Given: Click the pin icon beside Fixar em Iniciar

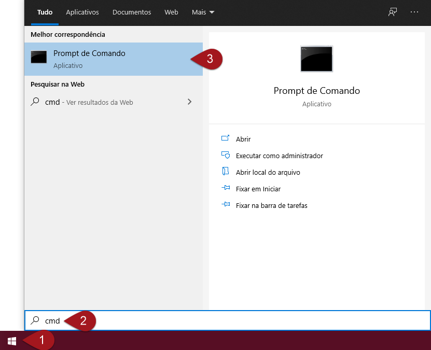Looking at the screenshot, I should point(225,189).
